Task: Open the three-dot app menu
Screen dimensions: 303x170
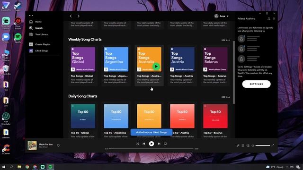Action: point(31,16)
